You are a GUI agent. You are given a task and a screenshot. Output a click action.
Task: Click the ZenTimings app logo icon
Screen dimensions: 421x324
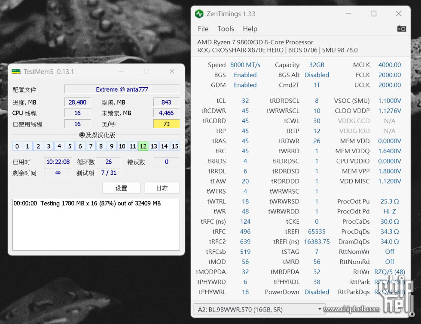pyautogui.click(x=199, y=14)
